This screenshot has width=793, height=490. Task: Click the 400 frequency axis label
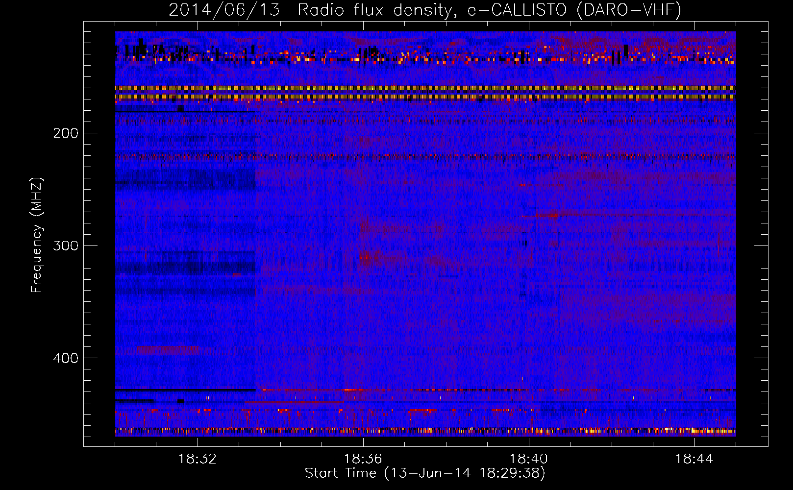click(65, 358)
